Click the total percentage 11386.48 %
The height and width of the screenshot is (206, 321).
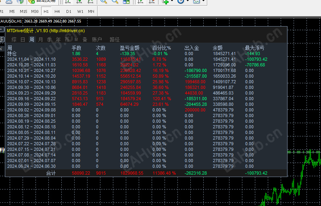[x=164, y=173]
